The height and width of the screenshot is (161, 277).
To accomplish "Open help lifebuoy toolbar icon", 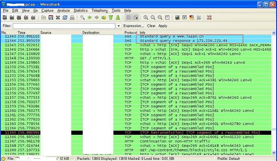I will pos(209,17).
